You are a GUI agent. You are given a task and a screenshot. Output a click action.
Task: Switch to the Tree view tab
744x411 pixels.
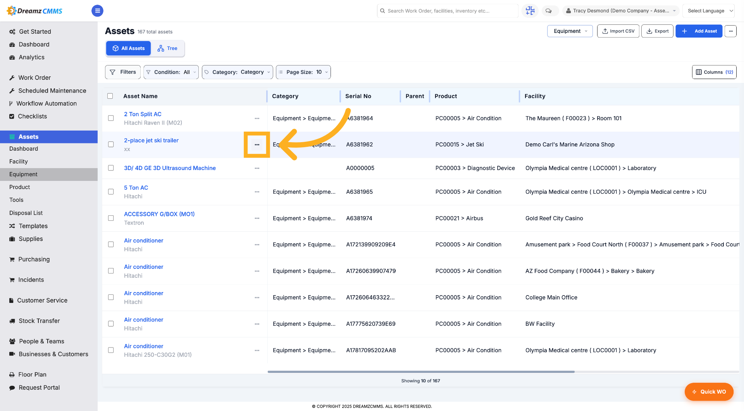click(x=167, y=48)
